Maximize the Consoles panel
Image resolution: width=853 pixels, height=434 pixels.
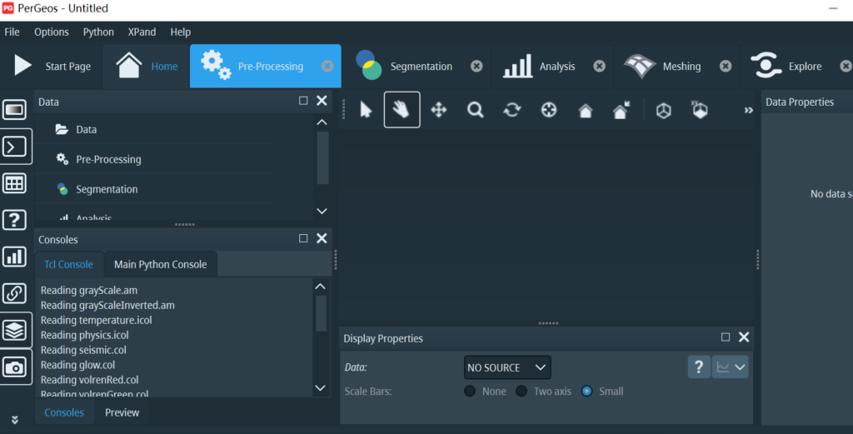(x=303, y=238)
